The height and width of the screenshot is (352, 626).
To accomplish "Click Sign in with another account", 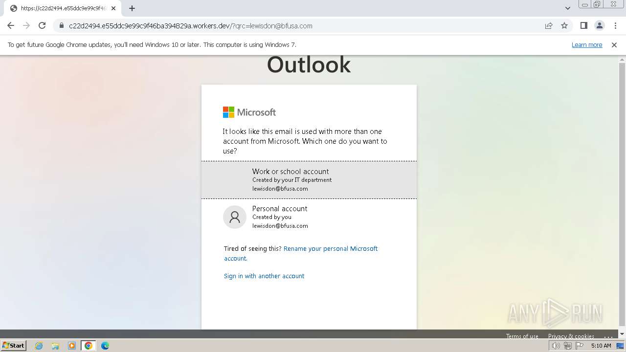I will pyautogui.click(x=264, y=276).
